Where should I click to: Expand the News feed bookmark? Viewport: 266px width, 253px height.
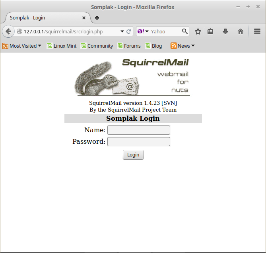(183, 46)
